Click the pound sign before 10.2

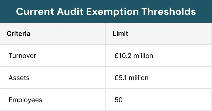coord(116,56)
